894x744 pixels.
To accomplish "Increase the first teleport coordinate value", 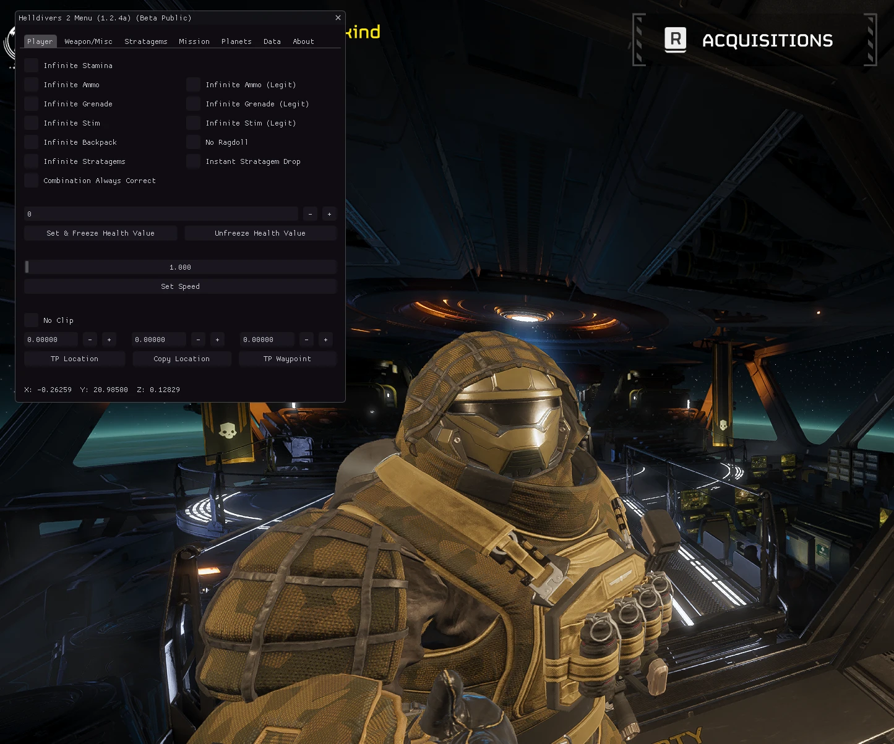I will (110, 340).
